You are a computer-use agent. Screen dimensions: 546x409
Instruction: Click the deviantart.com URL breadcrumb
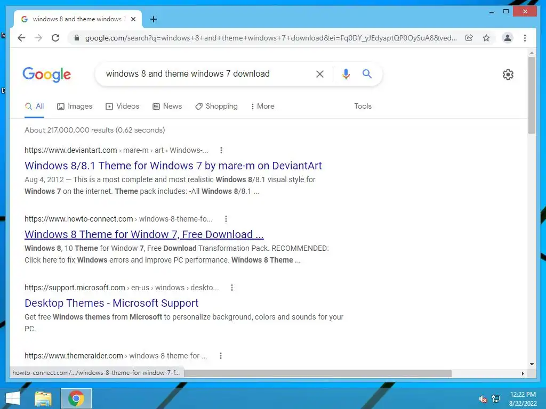[x=116, y=150]
